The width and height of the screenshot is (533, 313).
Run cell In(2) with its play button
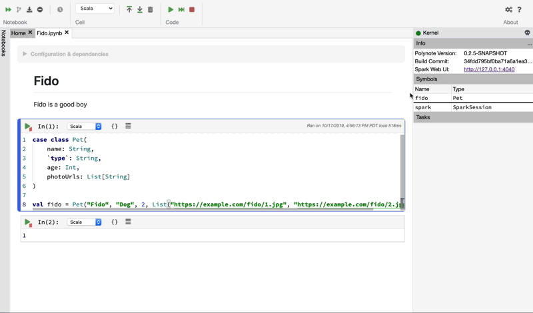pyautogui.click(x=28, y=222)
